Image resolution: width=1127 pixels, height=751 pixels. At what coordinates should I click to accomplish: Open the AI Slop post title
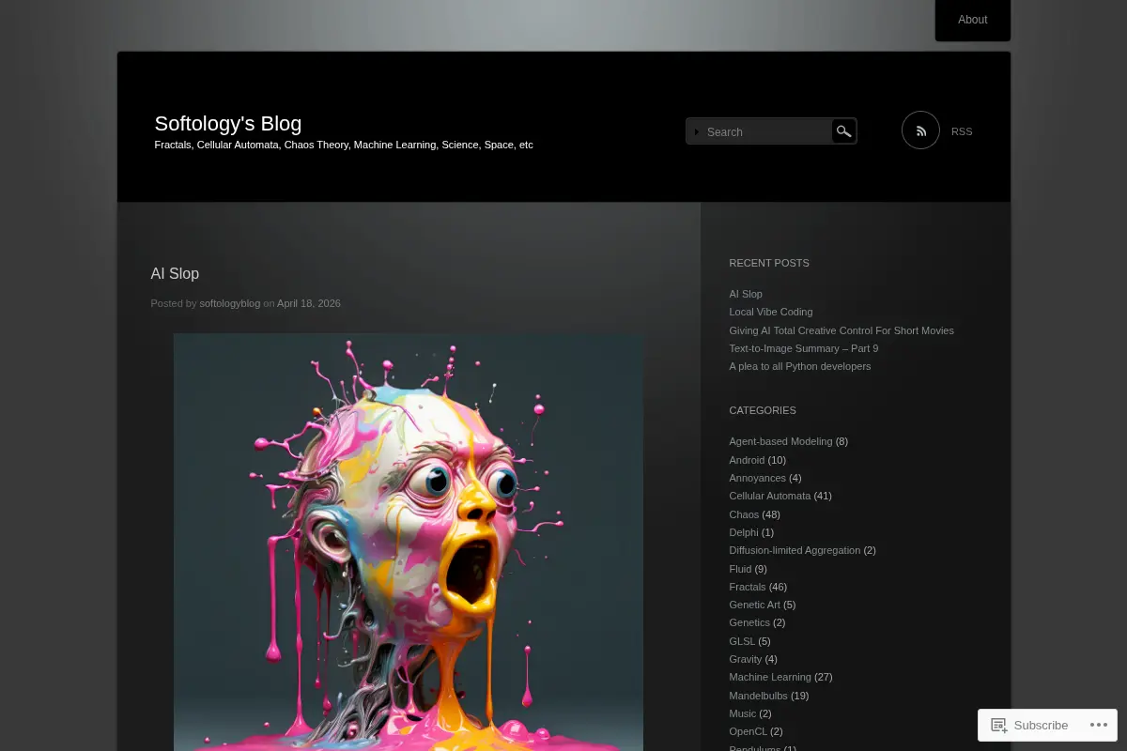(x=175, y=274)
